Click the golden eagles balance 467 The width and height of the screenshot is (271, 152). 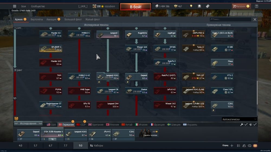pyautogui.click(x=178, y=6)
